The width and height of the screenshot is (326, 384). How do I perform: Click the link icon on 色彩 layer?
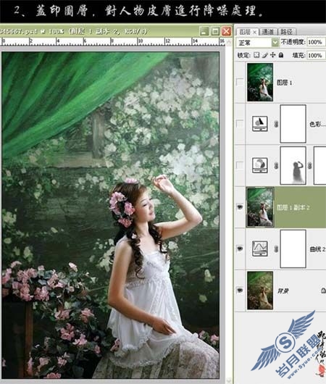(x=276, y=124)
